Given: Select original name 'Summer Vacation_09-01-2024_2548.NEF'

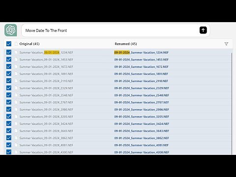Looking at the screenshot, I should coord(46,95).
